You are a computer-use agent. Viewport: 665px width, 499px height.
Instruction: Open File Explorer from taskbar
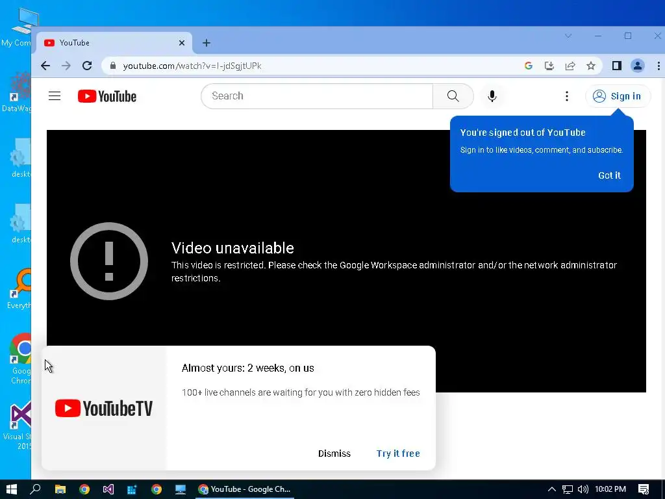click(x=60, y=489)
